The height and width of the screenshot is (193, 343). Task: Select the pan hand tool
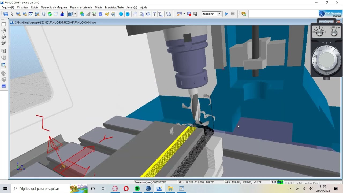coord(43,14)
